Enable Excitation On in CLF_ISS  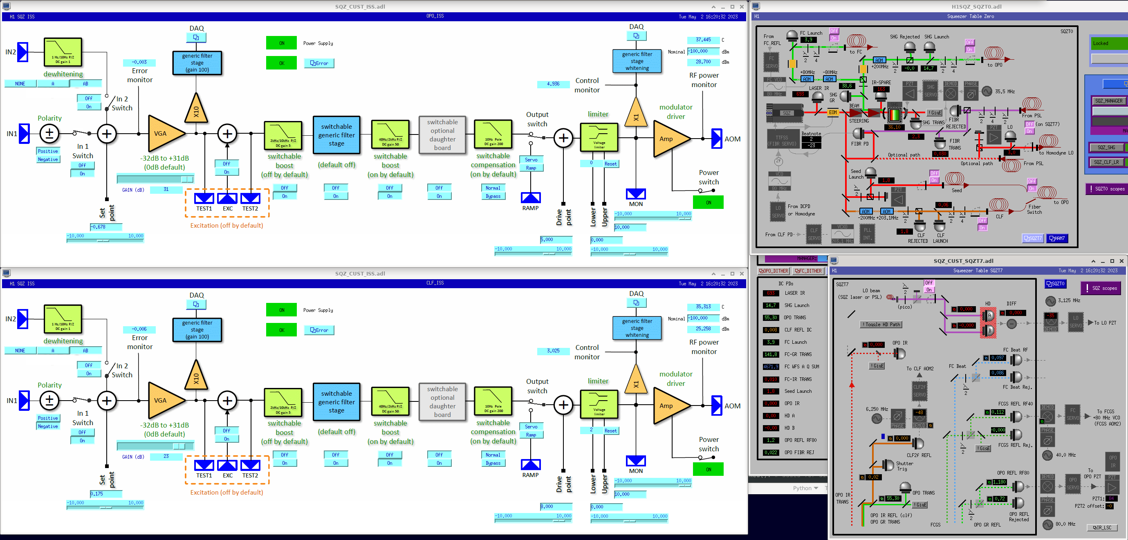(x=227, y=439)
